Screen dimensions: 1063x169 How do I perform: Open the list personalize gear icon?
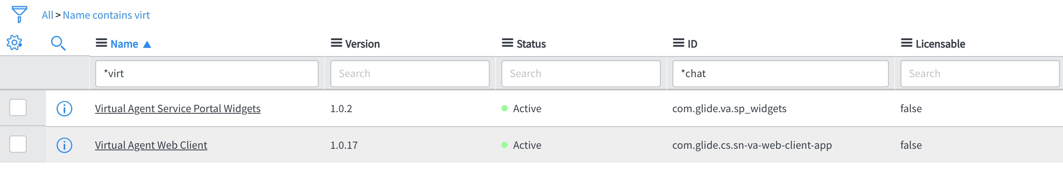(14, 43)
